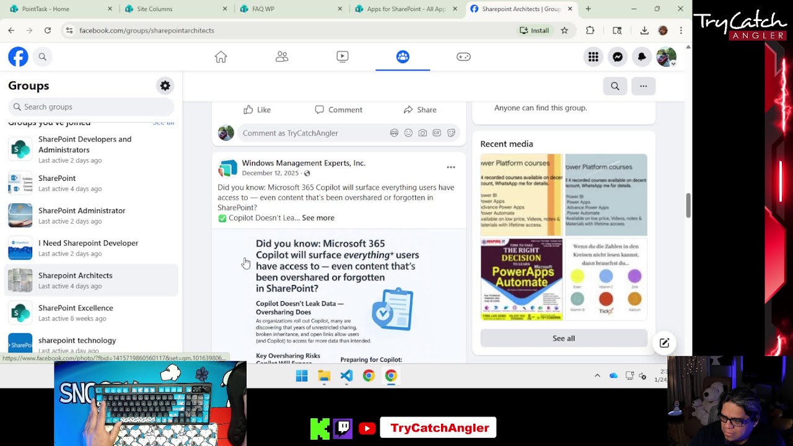Image resolution: width=793 pixels, height=446 pixels.
Task: Bookmark this page with the star icon
Action: point(564,30)
